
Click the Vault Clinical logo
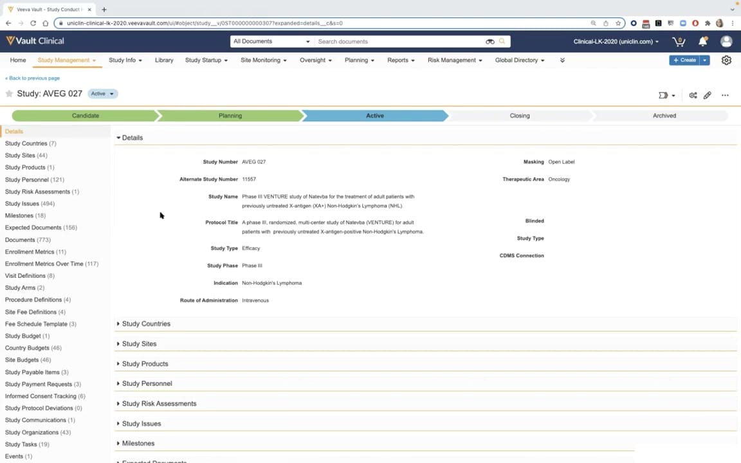[x=35, y=41]
